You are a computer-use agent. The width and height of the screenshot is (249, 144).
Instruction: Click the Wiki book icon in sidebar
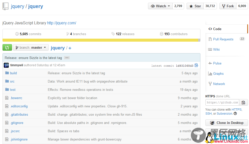click(x=210, y=49)
